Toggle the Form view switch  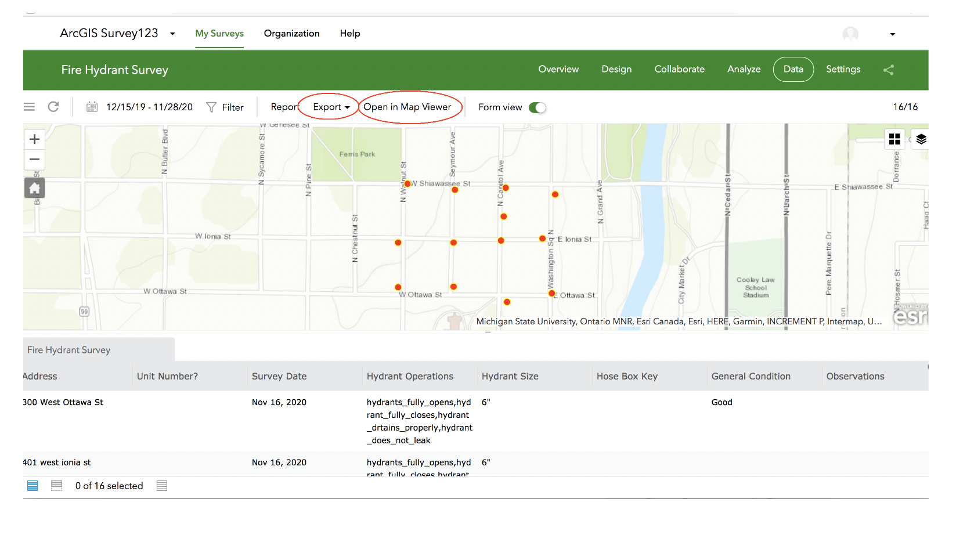click(537, 107)
